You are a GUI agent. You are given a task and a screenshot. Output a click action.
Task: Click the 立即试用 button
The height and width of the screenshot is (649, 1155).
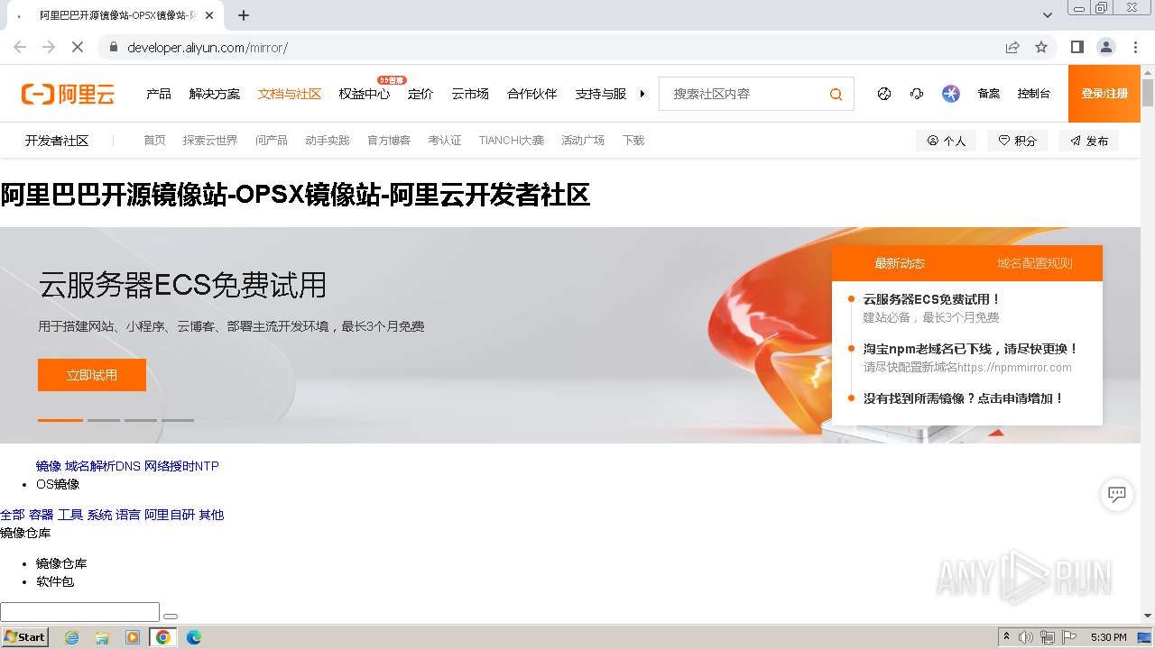[x=92, y=375]
